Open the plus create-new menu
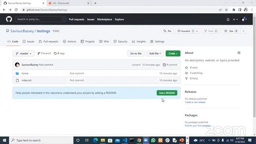The height and width of the screenshot is (144, 256). click(x=235, y=20)
